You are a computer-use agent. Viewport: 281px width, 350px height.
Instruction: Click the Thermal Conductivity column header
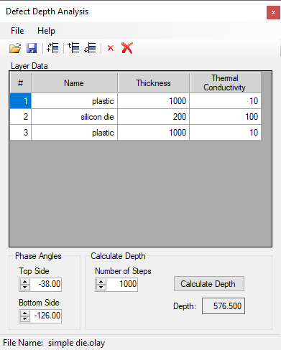[225, 82]
